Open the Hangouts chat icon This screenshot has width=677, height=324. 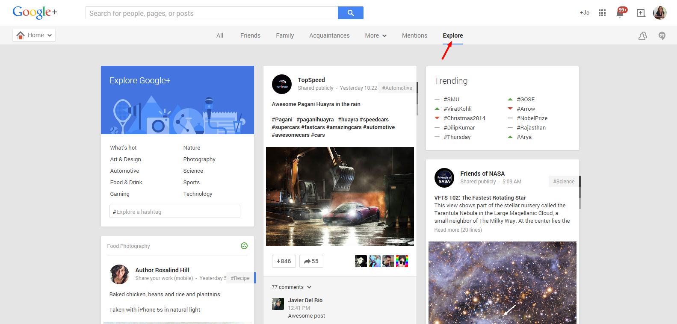(x=662, y=36)
